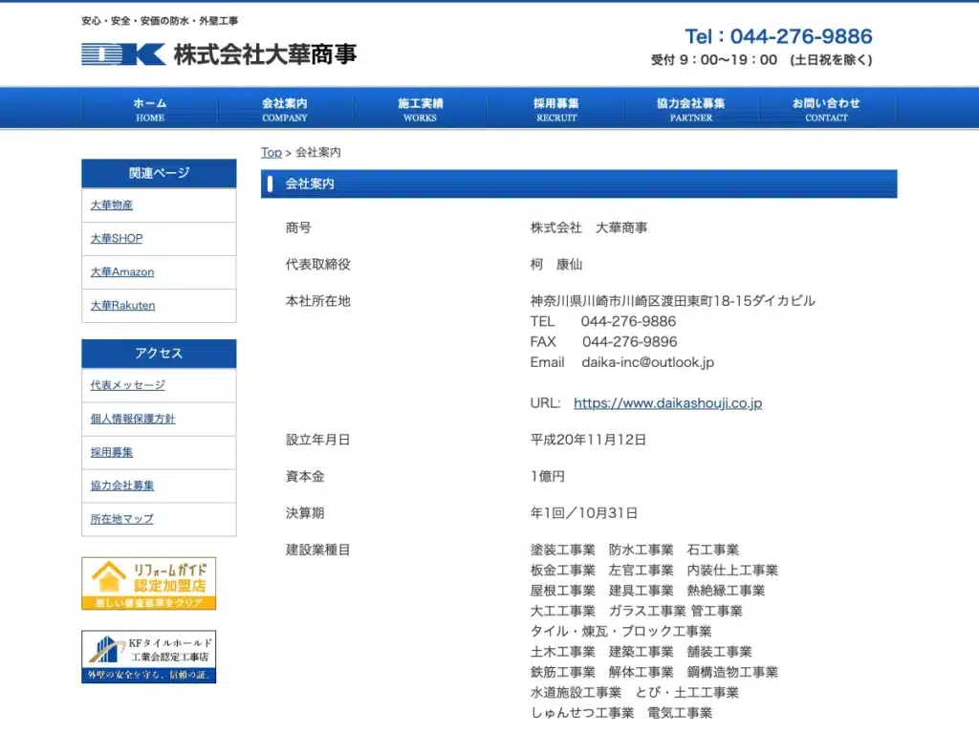979x734 pixels.
Task: Click the sidebar 協力会社募集 link
Action: click(122, 486)
